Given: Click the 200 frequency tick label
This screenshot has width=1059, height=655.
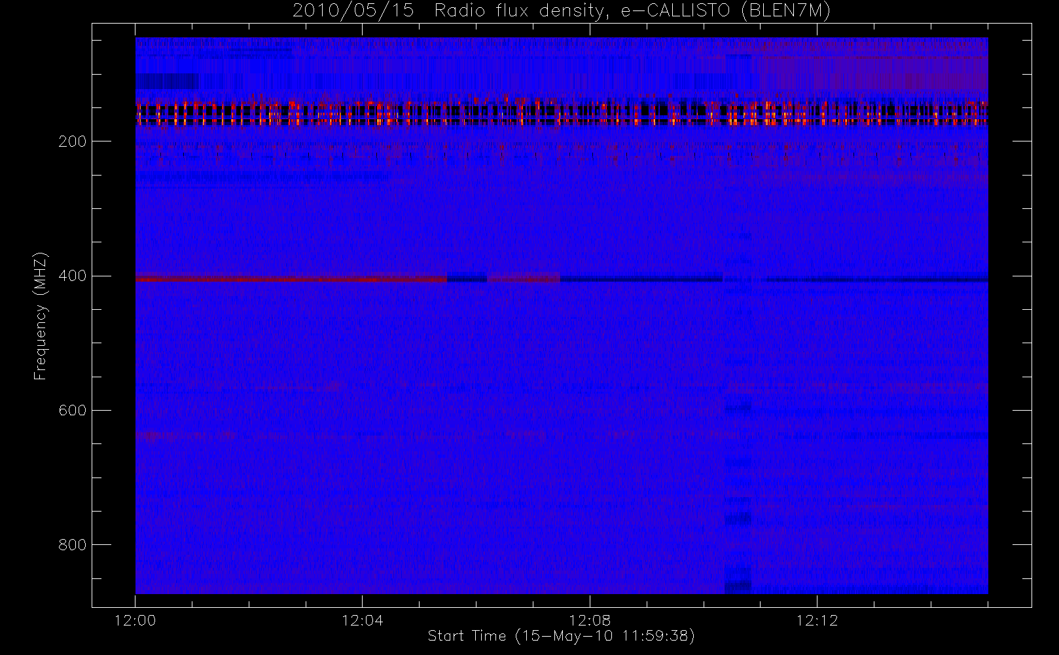Looking at the screenshot, I should click(72, 141).
